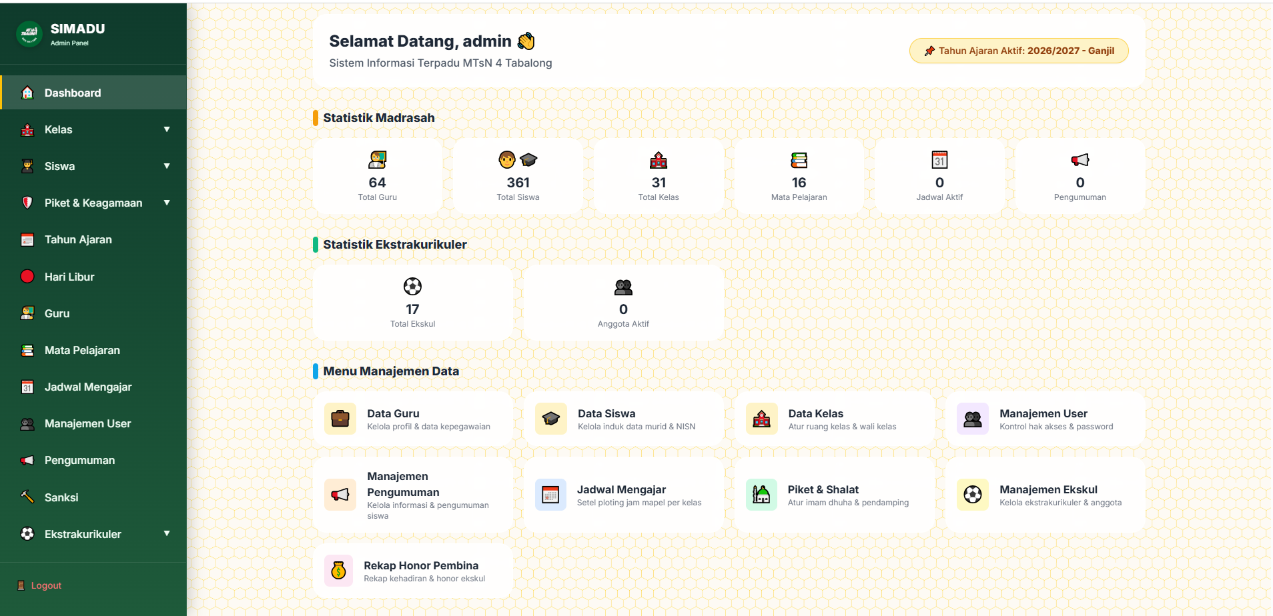Click the Jadwal Aktif statistic label
The image size is (1273, 616).
pos(939,197)
